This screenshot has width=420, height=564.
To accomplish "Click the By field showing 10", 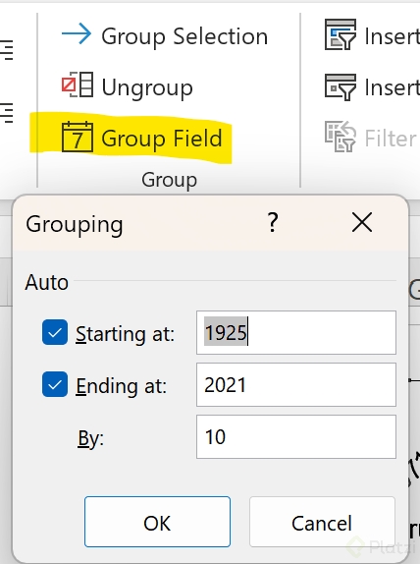I will coord(296,436).
